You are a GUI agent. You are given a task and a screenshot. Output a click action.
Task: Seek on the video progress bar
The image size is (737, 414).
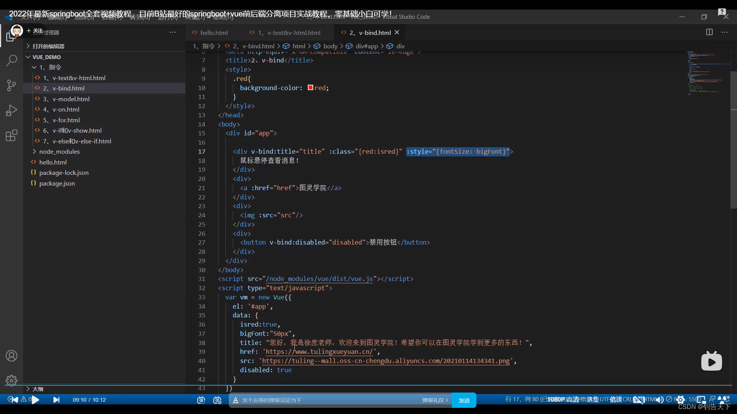coord(368,385)
